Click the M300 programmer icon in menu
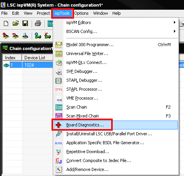The image size is (184, 176). coord(59,45)
